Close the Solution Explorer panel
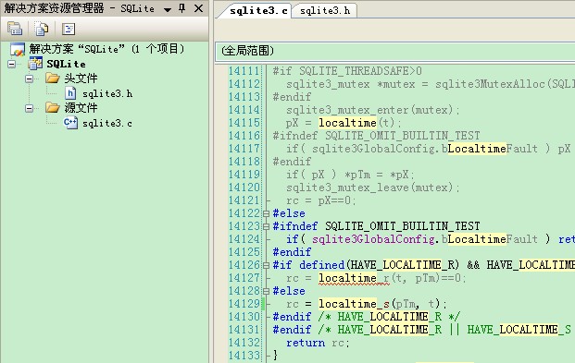Image resolution: width=575 pixels, height=363 pixels. click(198, 8)
